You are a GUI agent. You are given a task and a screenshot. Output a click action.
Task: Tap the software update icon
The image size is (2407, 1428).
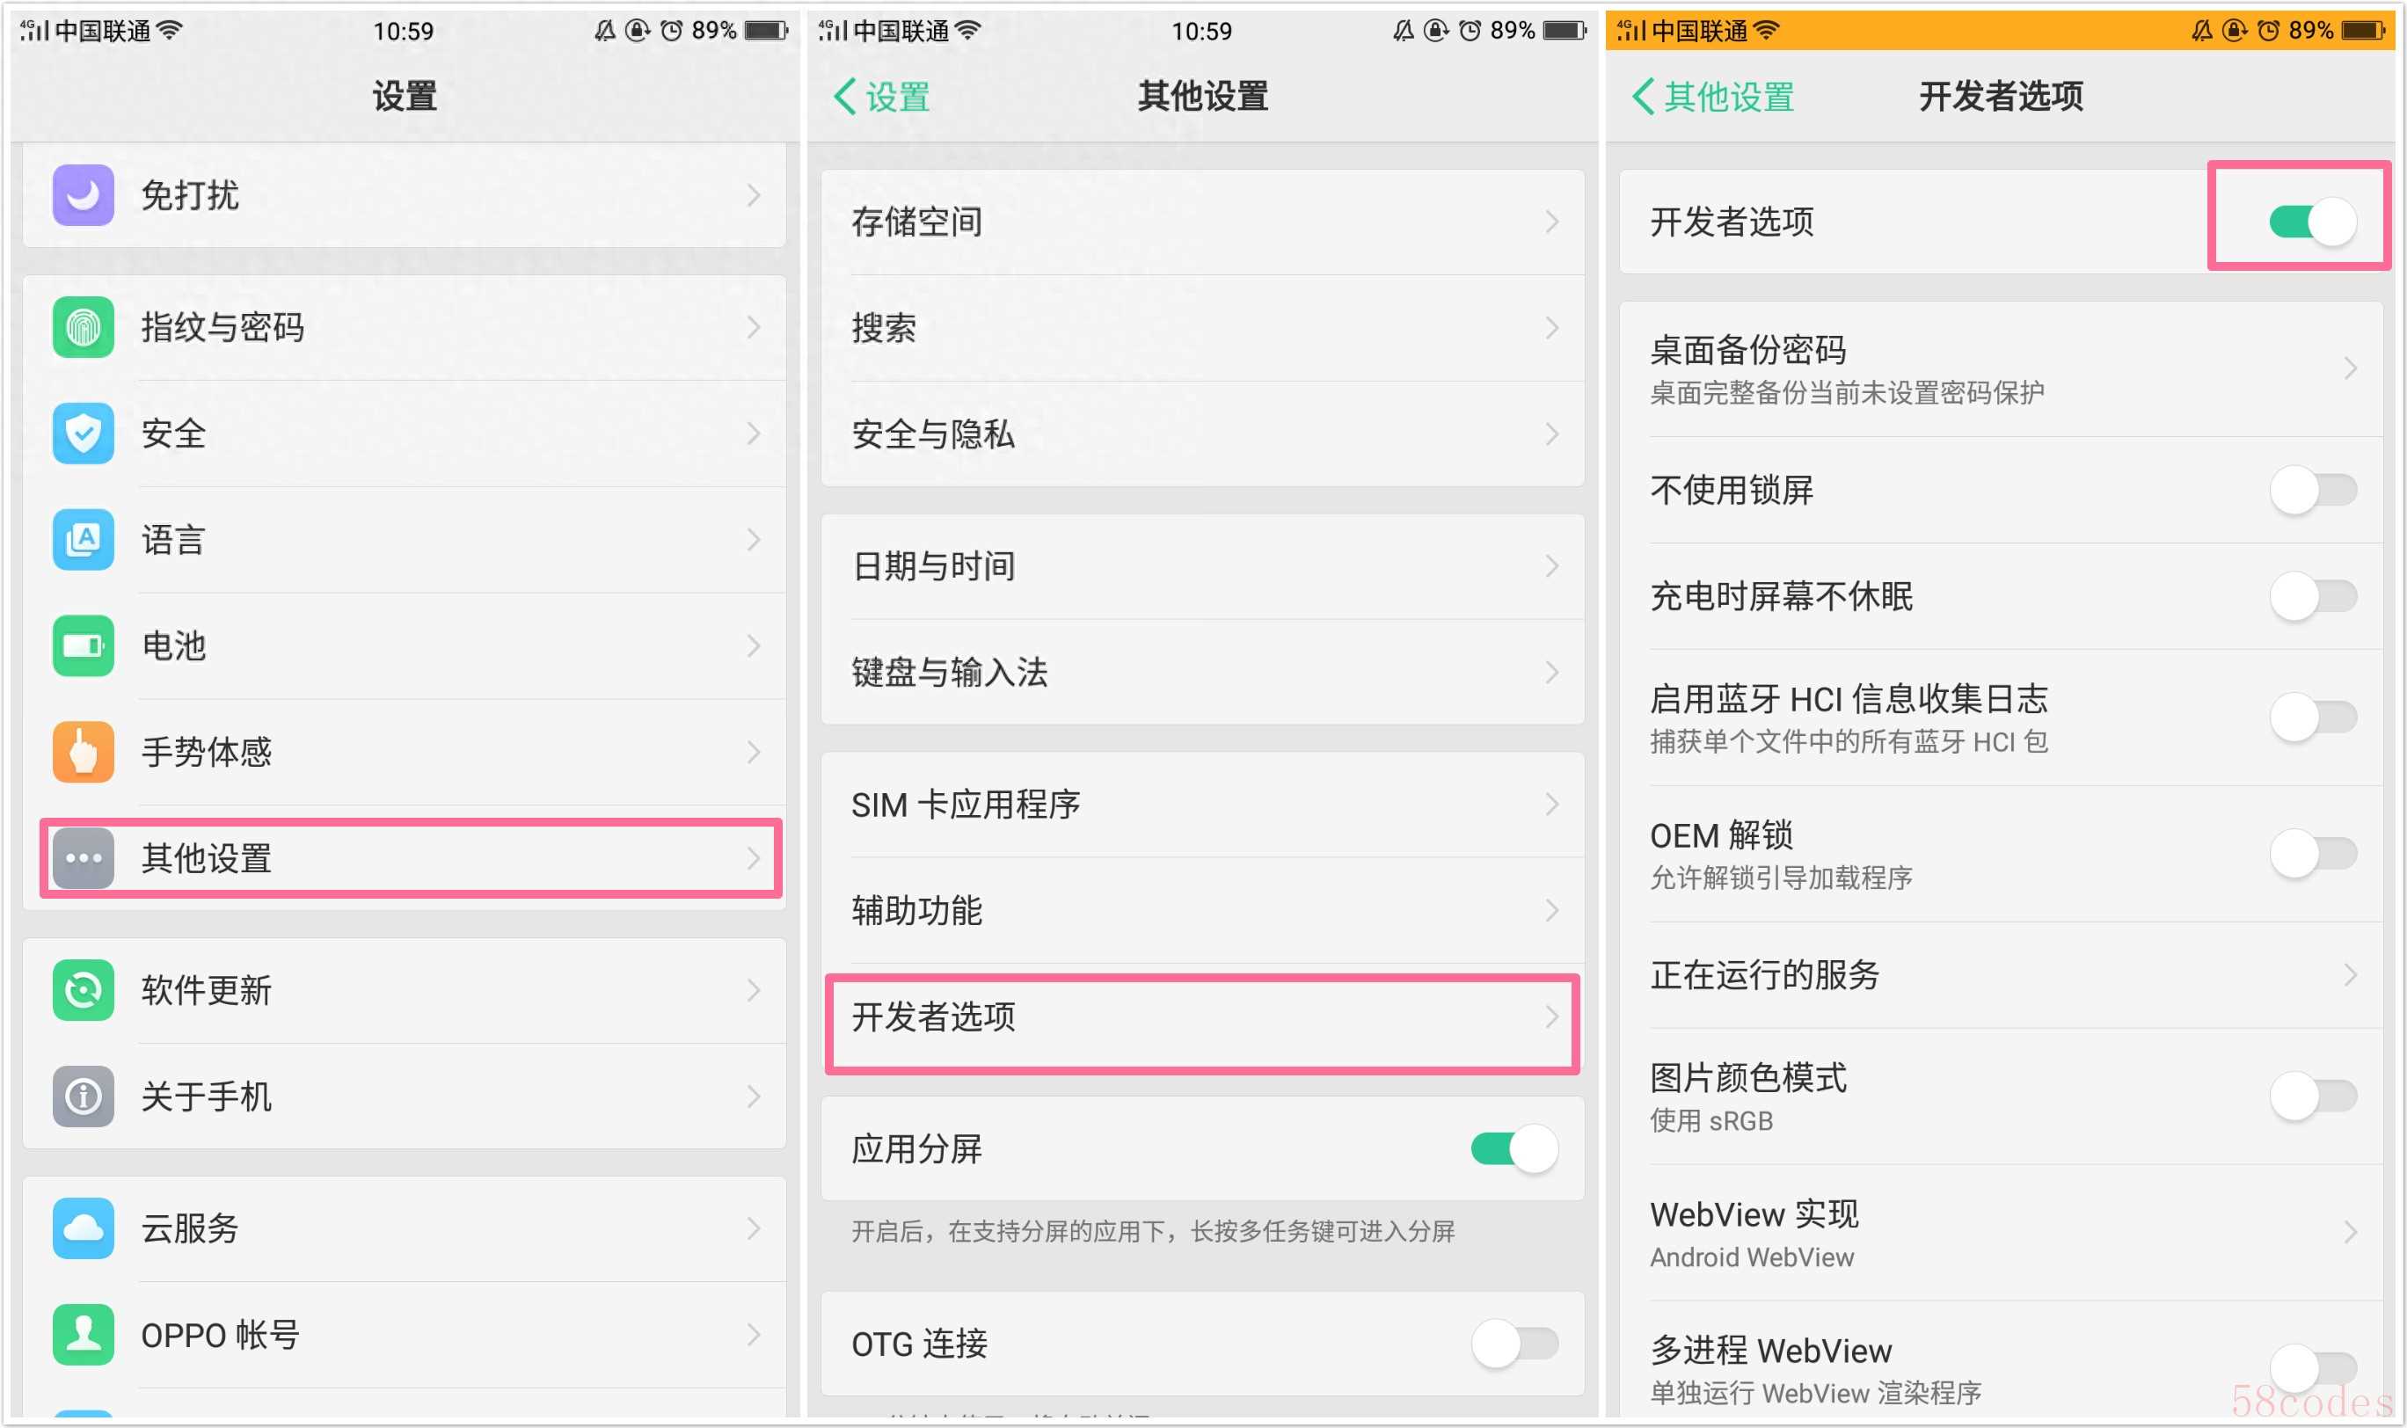tap(83, 989)
